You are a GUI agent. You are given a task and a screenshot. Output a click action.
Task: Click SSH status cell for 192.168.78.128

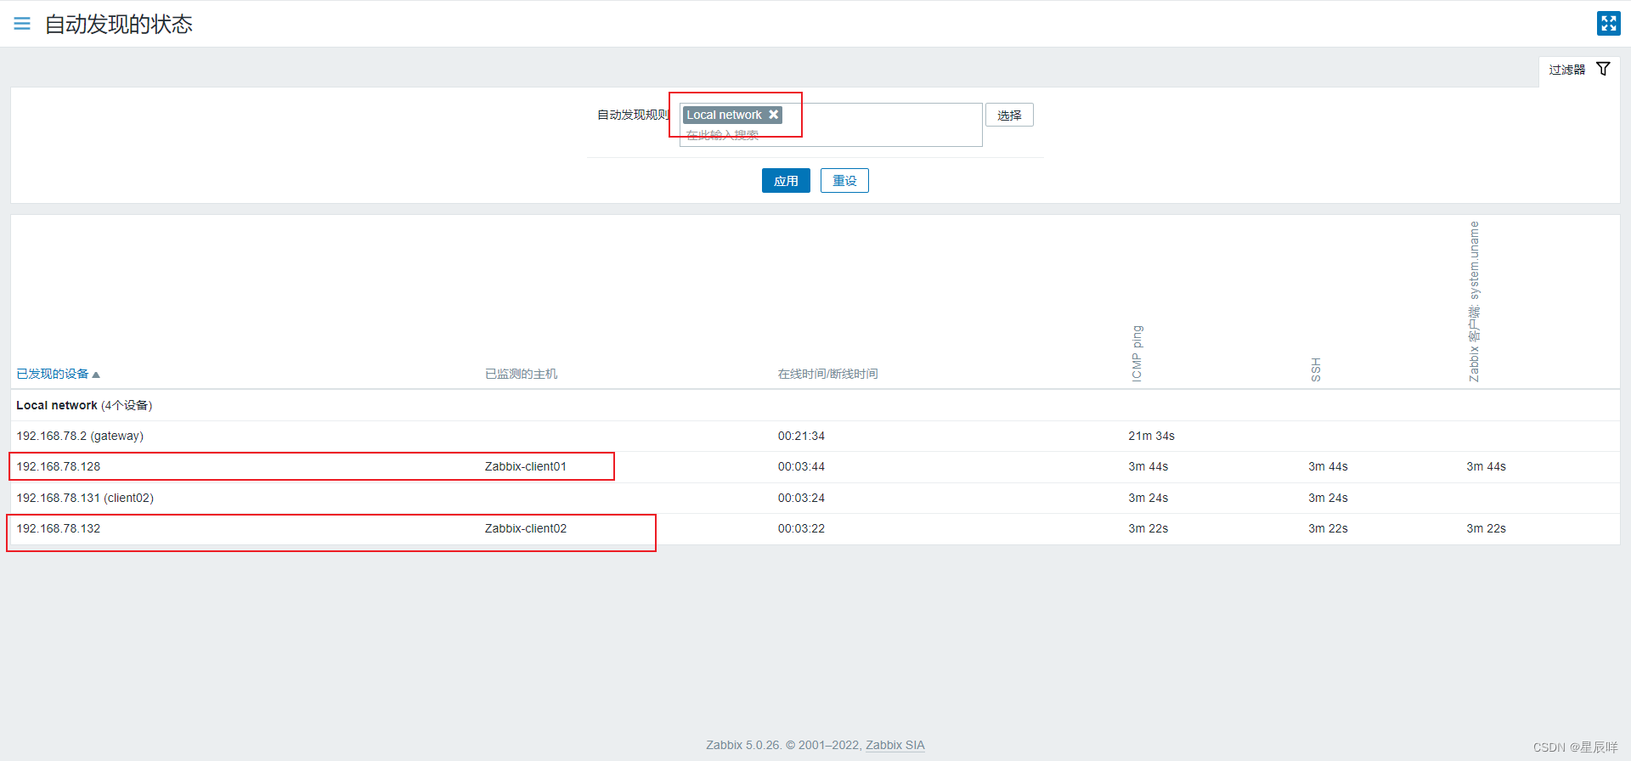tap(1328, 466)
